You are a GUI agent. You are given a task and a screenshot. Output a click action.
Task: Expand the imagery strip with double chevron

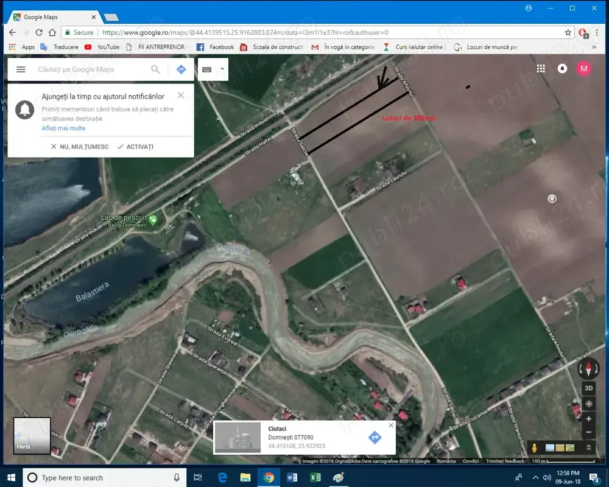(x=589, y=448)
